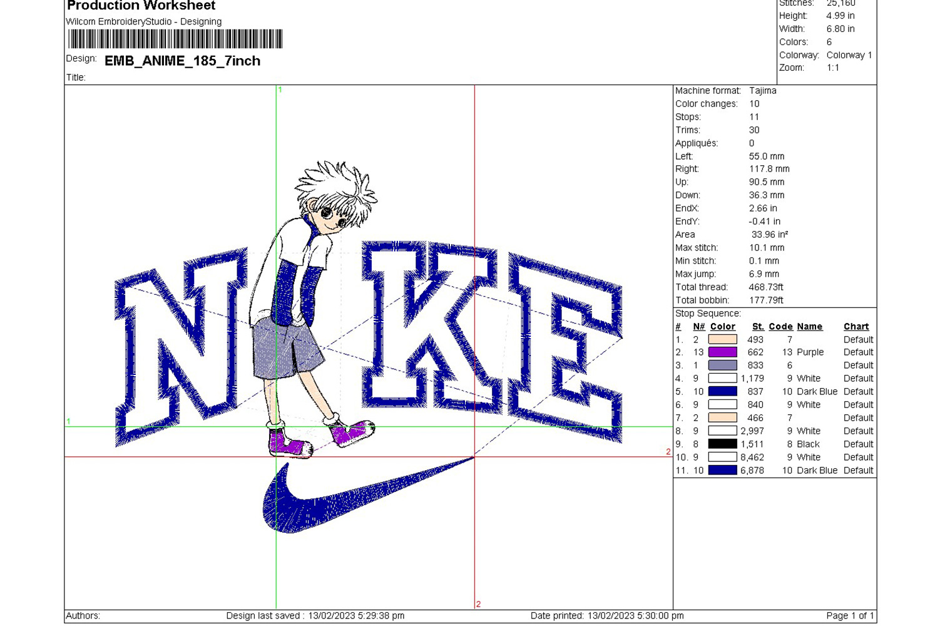Select the black color swatch in row 9
Screen dimensions: 940x626
(x=722, y=444)
